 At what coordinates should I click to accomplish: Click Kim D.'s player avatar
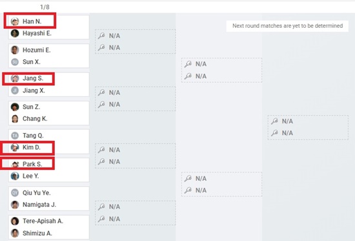[x=15, y=147]
